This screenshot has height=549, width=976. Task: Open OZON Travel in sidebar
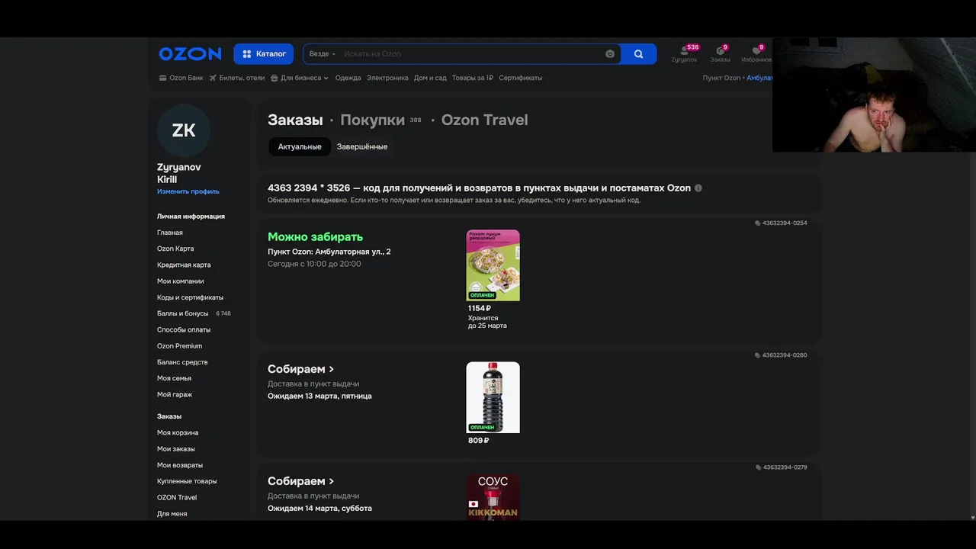click(x=177, y=497)
